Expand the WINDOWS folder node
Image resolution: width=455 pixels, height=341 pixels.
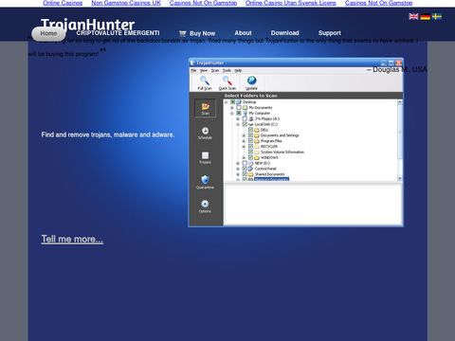click(x=244, y=157)
